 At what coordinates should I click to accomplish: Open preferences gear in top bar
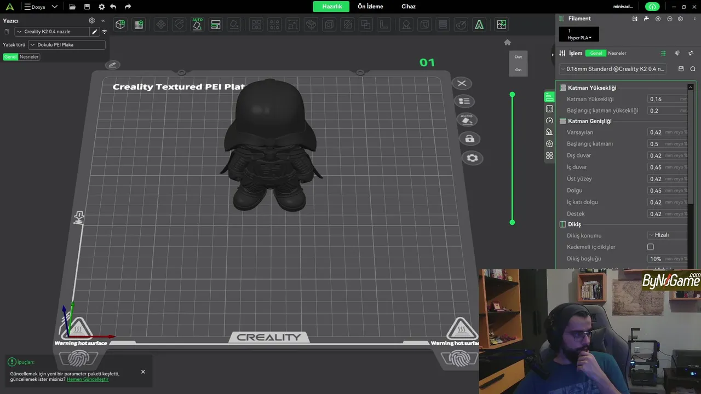(101, 7)
